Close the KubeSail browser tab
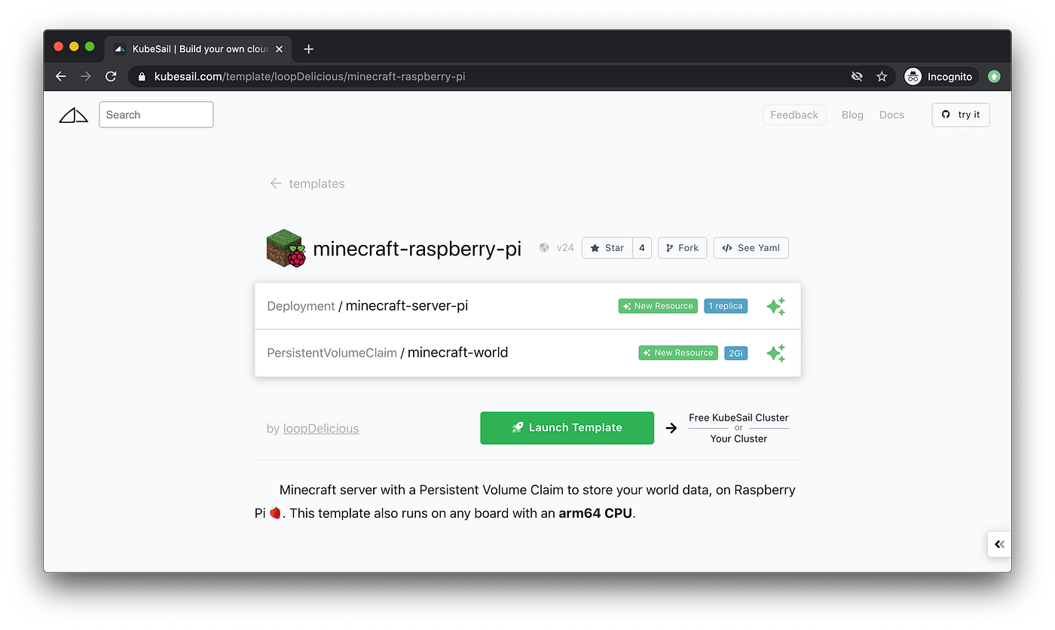The height and width of the screenshot is (630, 1055). (279, 49)
